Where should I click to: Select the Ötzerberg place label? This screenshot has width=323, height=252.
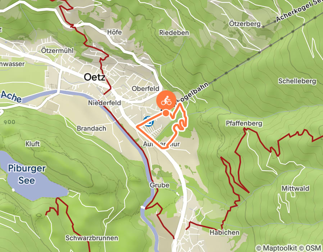(x=245, y=24)
